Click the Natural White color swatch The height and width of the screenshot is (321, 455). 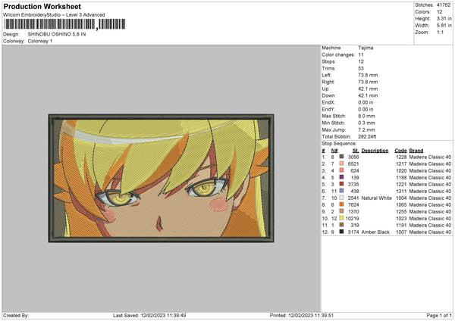pyautogui.click(x=341, y=198)
